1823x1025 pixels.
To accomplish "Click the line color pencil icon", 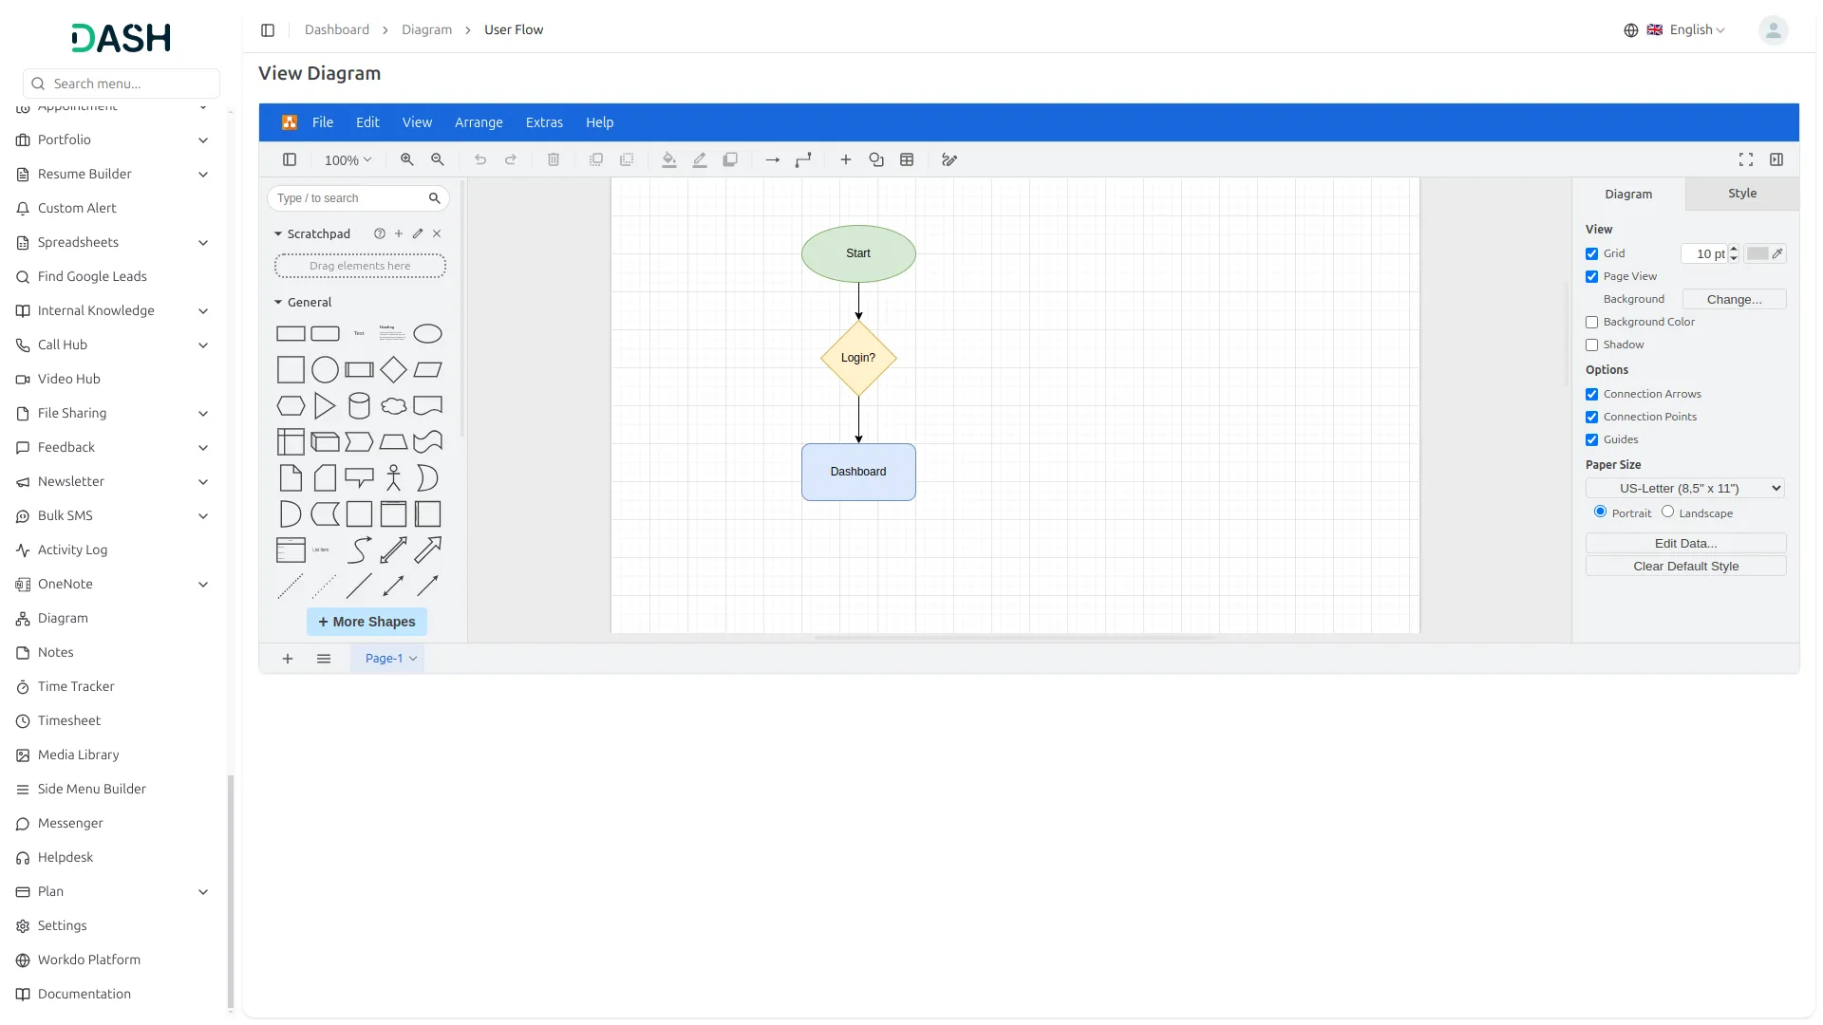I will [700, 160].
